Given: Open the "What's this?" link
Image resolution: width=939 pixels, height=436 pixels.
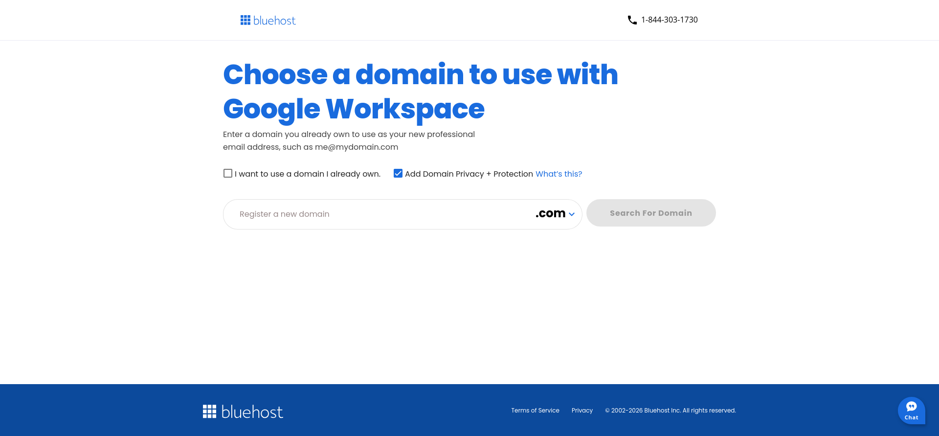Looking at the screenshot, I should (x=559, y=174).
